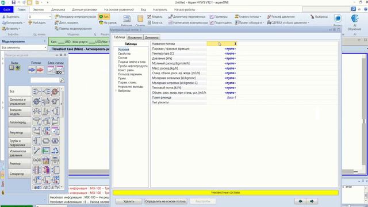Click the Название потока value field
Image resolution: width=368 pixels, height=207 pixels.
click(x=222, y=44)
